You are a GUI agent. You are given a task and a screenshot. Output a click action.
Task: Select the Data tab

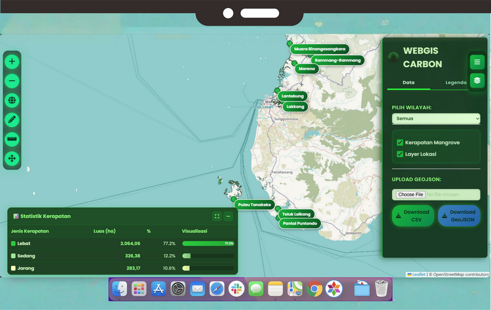pos(408,83)
